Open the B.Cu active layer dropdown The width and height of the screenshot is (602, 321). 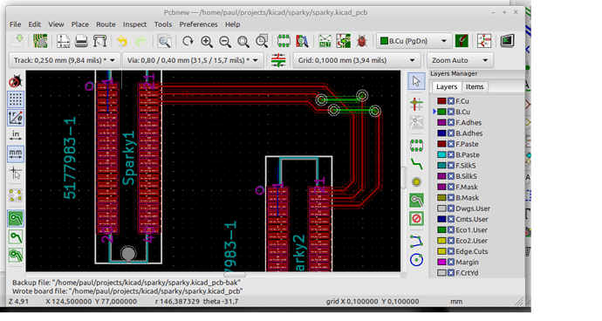[x=414, y=41]
